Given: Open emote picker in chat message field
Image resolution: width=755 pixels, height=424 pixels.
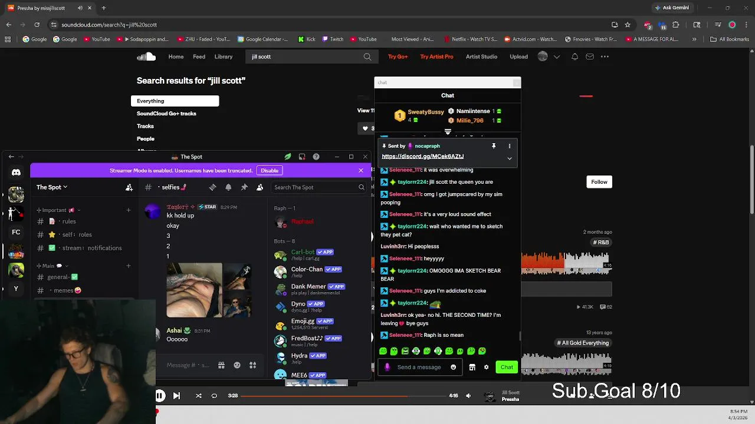Looking at the screenshot, I should point(453,367).
